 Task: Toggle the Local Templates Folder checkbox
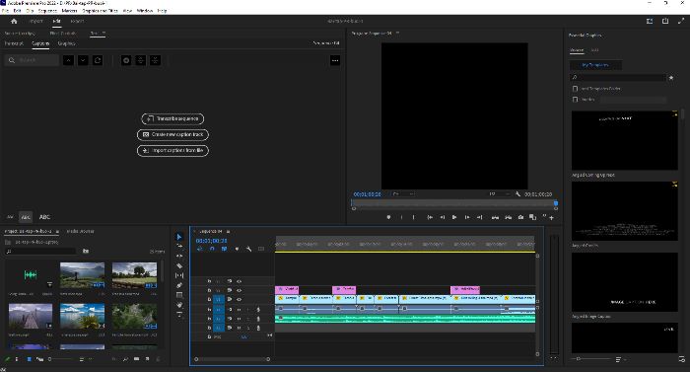click(x=575, y=89)
